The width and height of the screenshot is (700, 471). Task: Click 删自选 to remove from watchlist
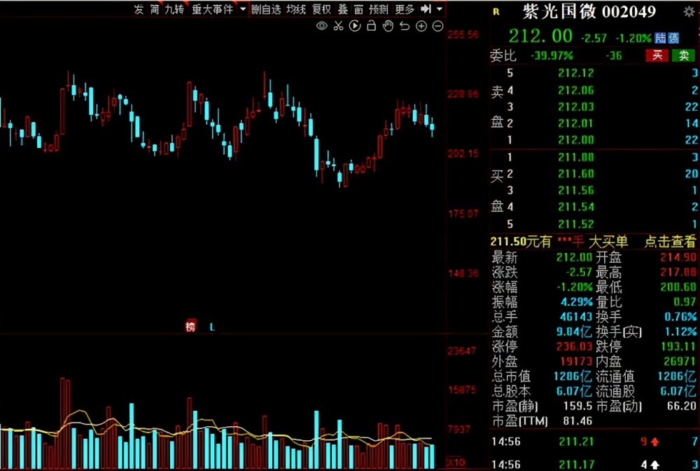(x=265, y=9)
